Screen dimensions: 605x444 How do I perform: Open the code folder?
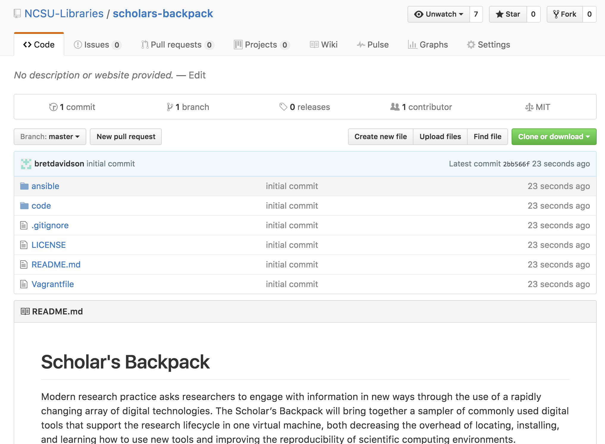[41, 206]
